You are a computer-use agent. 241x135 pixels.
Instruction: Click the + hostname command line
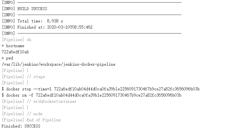coord(13,46)
